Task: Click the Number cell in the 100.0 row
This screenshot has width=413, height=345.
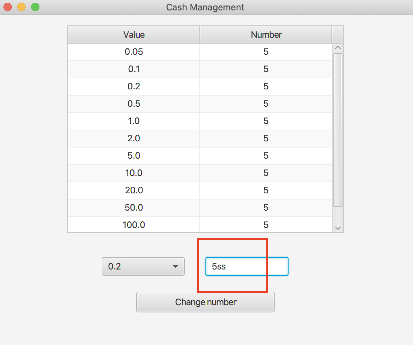Action: [x=266, y=224]
